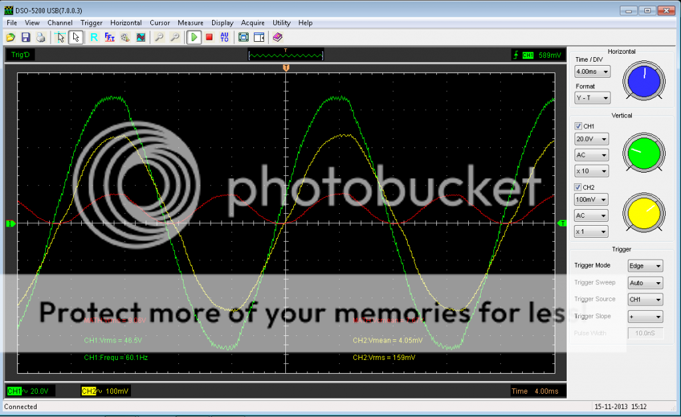Screen dimensions: 681x417
Task: Select the cursor measurement tool icon
Action: click(61, 37)
